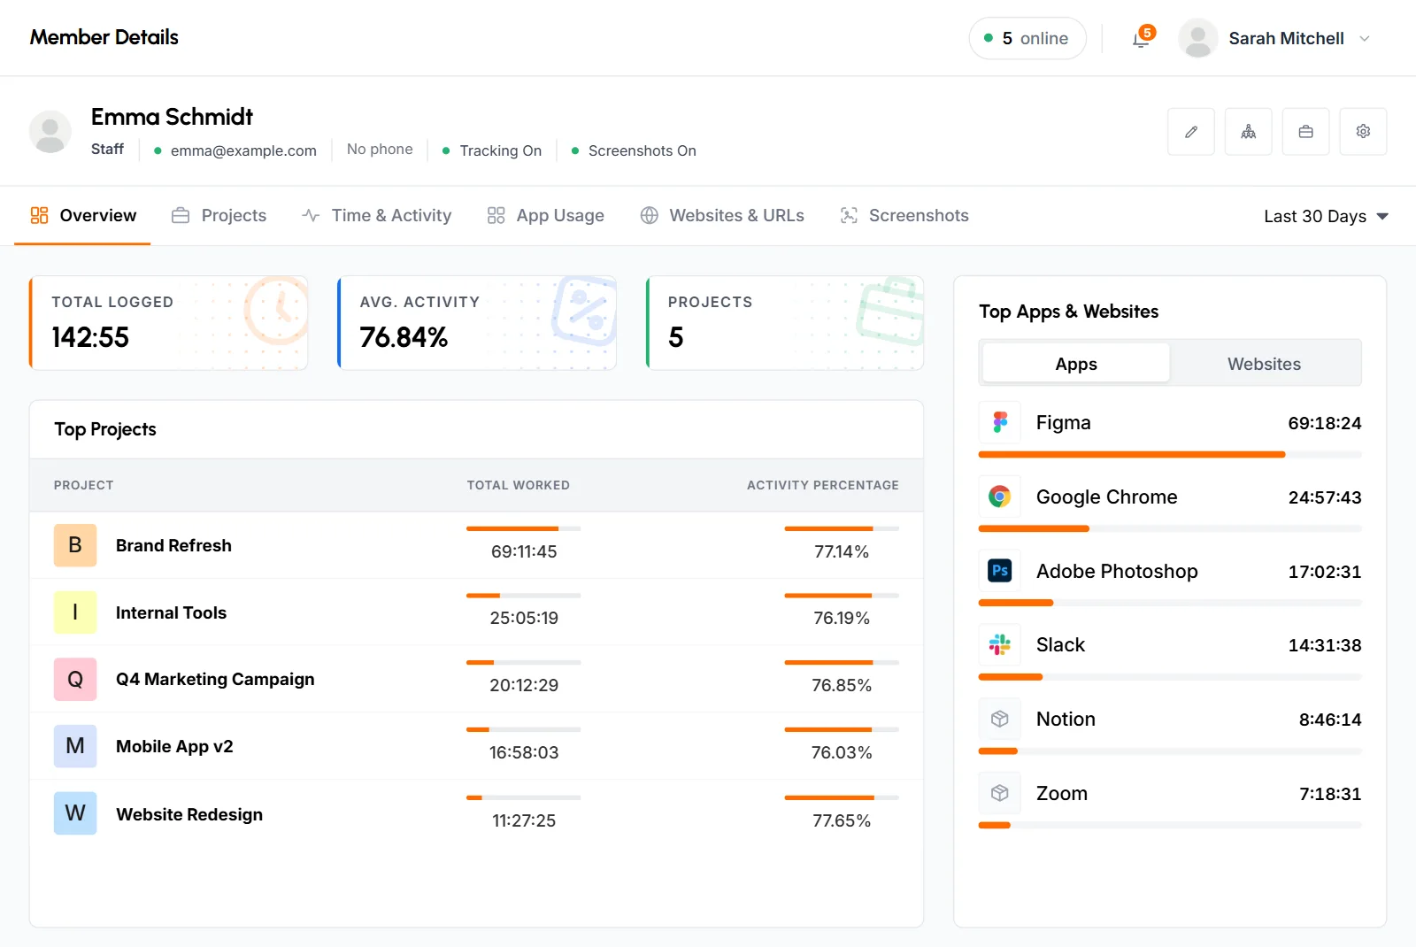Switch to the App Usage tab

(546, 215)
